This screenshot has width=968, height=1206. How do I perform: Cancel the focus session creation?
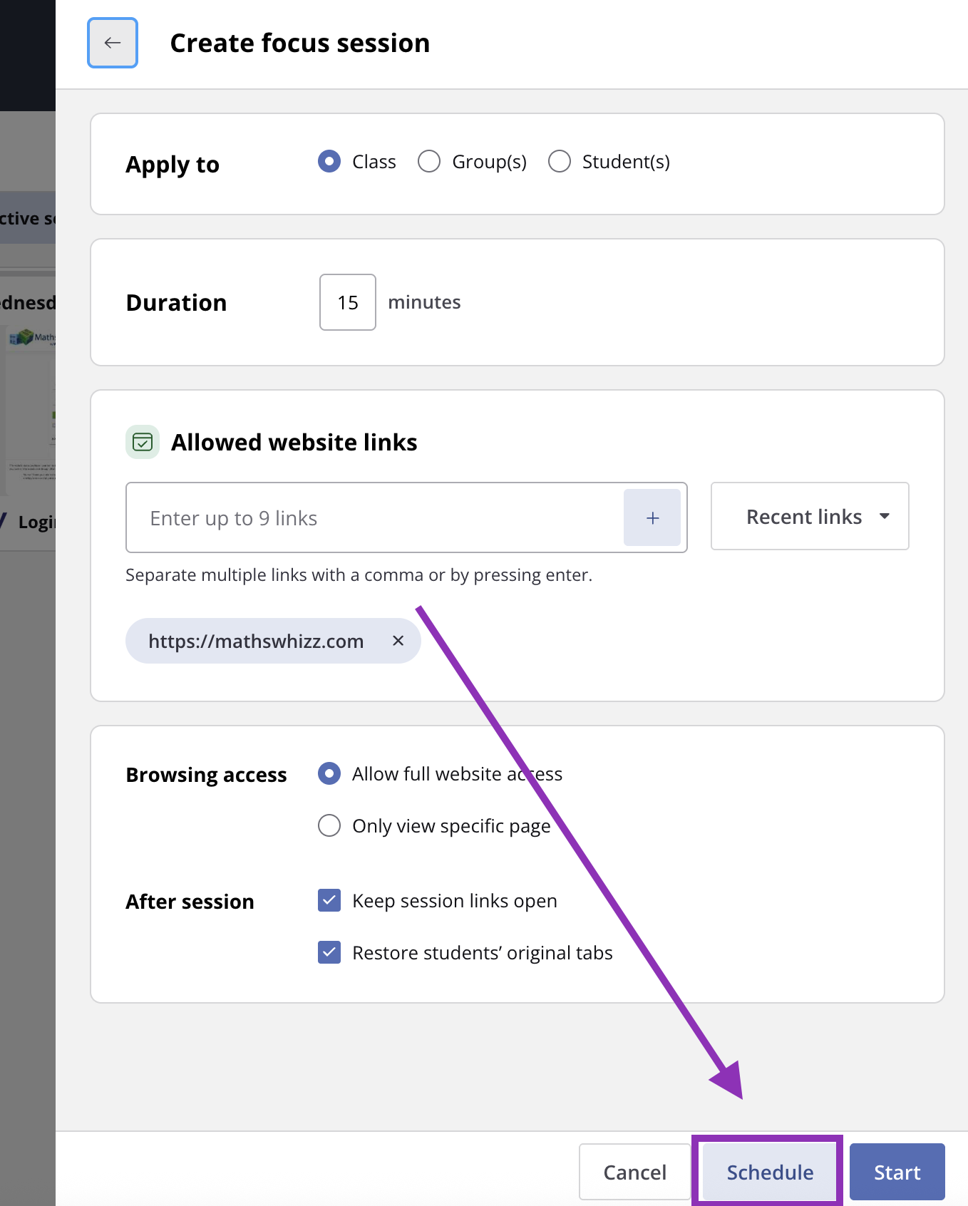[x=634, y=1172]
